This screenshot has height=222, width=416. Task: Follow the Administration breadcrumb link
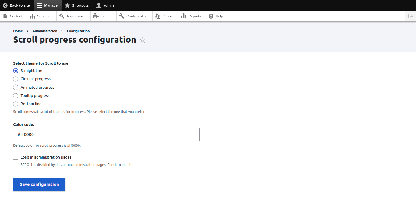[44, 31]
